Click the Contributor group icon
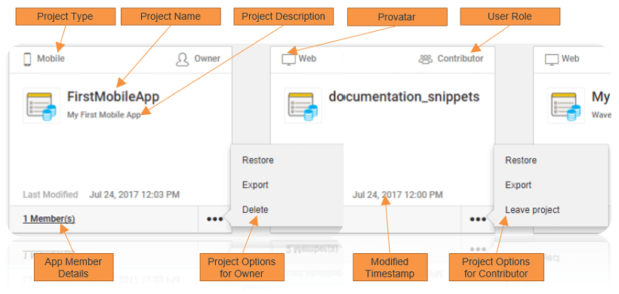This screenshot has height=294, width=619. (x=425, y=59)
